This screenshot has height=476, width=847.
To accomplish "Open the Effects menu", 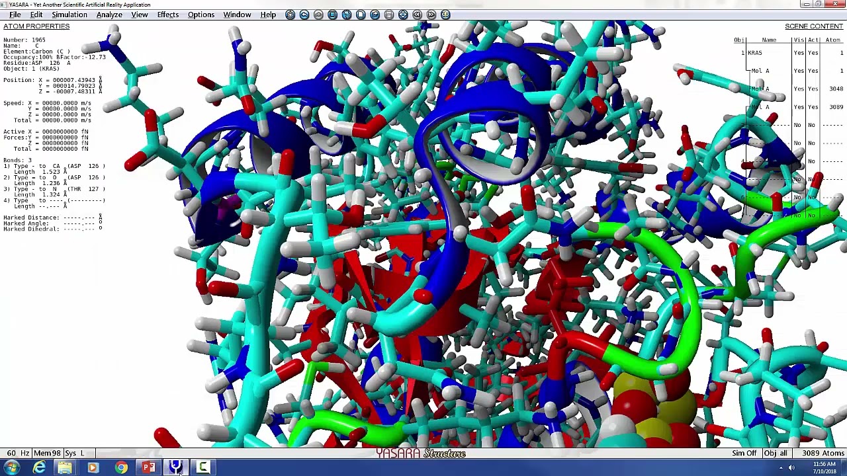I will [168, 15].
